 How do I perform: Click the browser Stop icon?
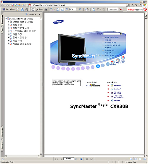click(13, 5)
